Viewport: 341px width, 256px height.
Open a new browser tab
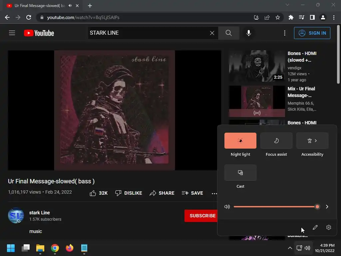pyautogui.click(x=90, y=6)
